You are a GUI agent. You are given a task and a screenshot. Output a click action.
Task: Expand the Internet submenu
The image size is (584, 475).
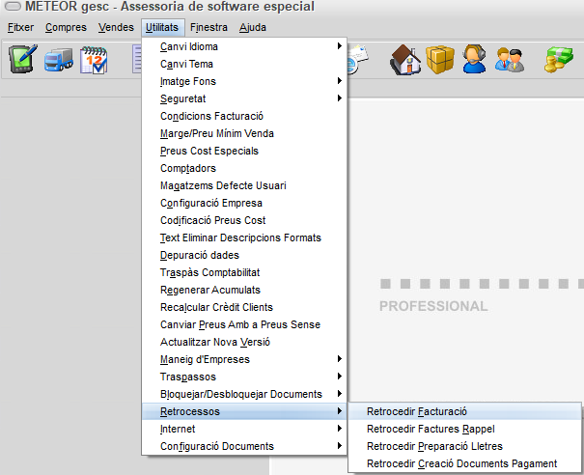click(x=244, y=430)
